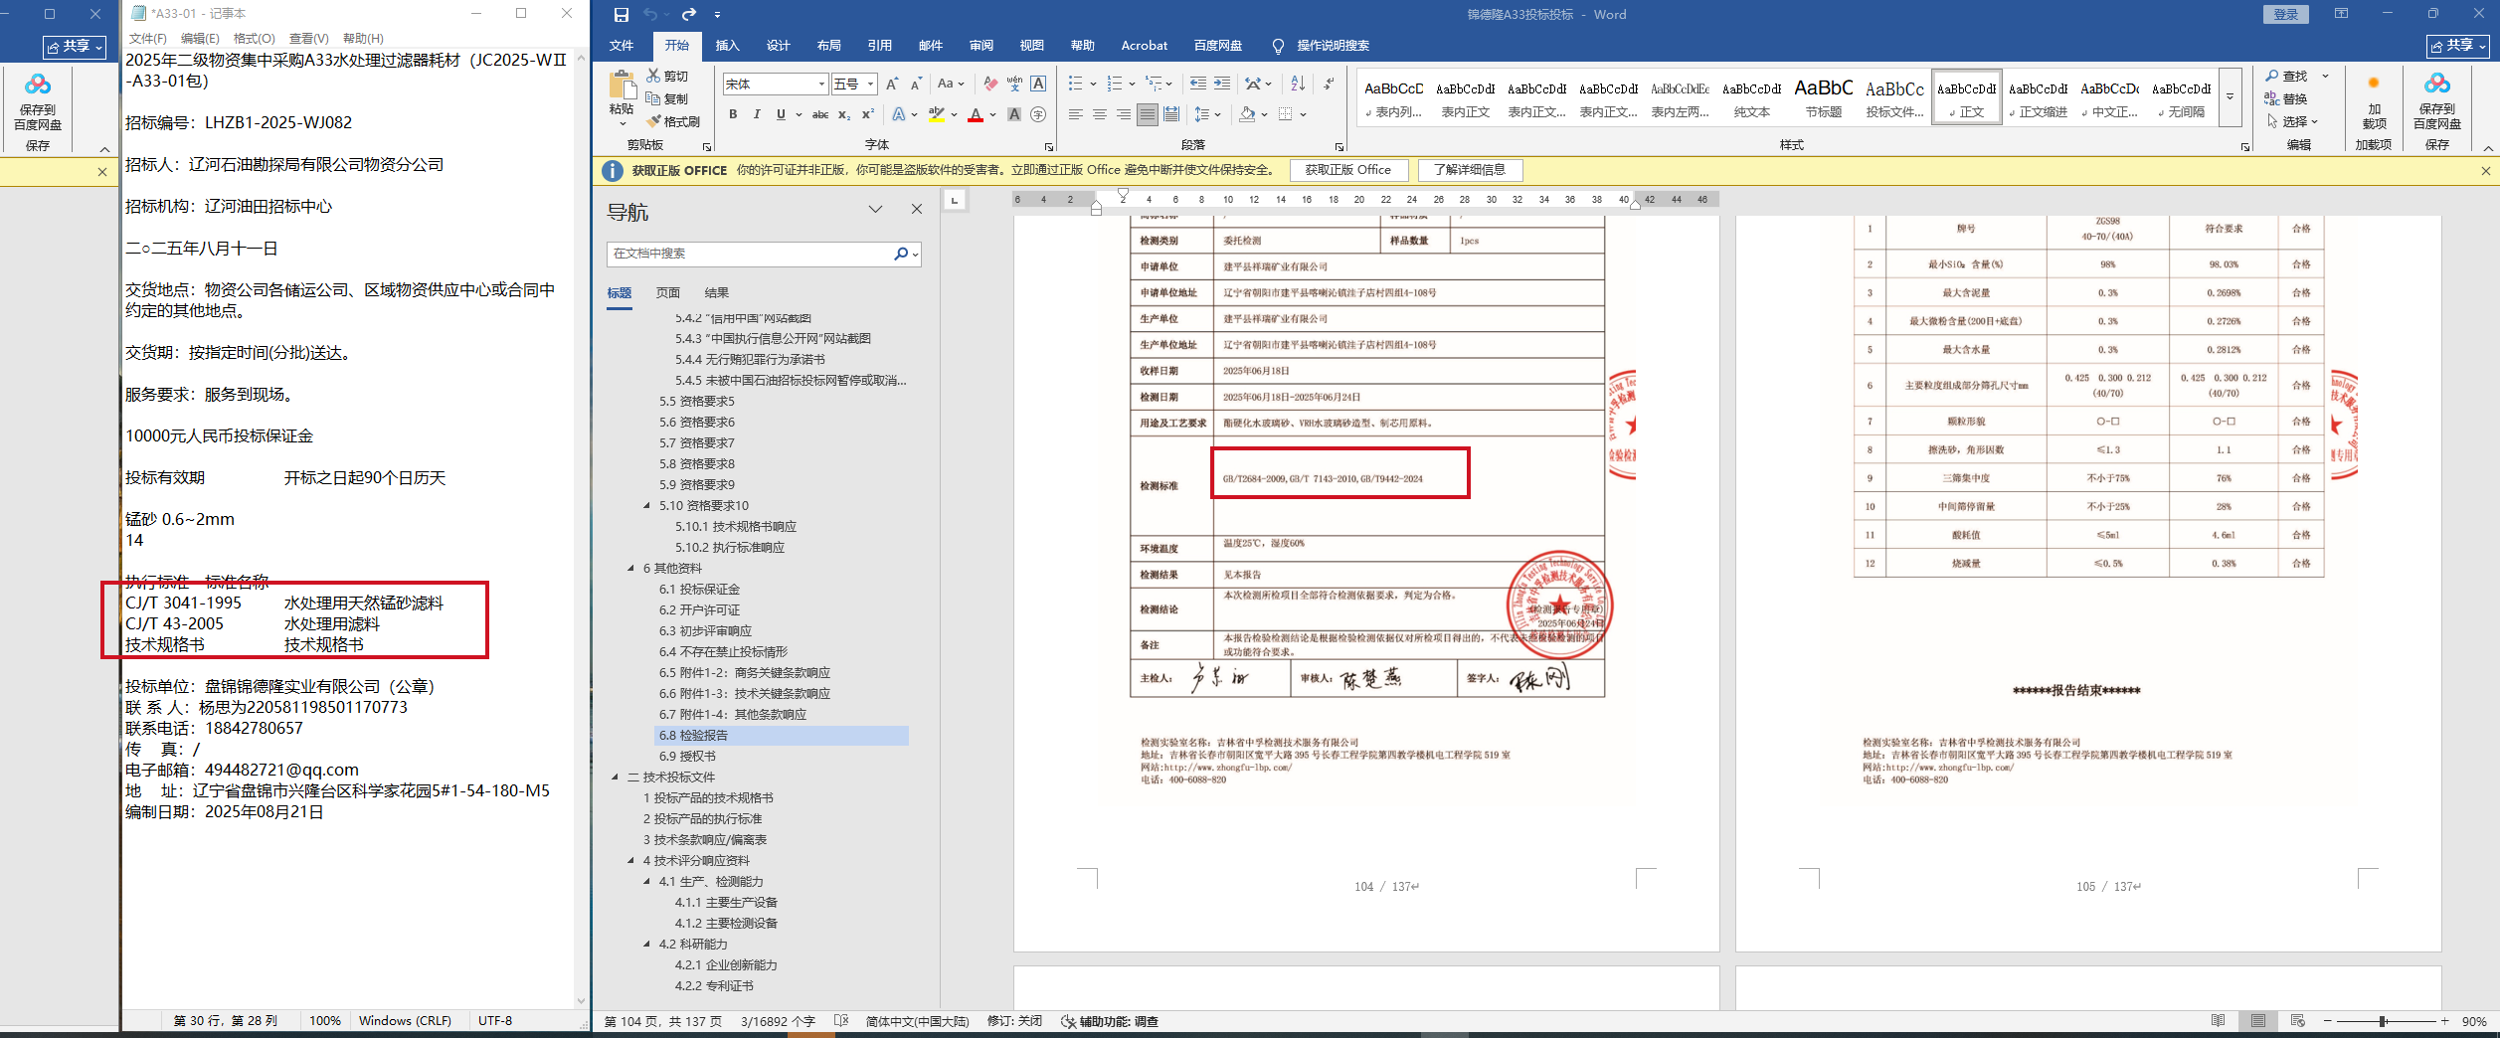Click the 了解详细信息 button
The height and width of the screenshot is (1038, 2500).
(1469, 170)
